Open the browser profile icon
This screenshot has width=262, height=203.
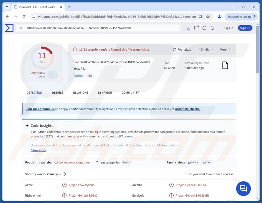coord(219,17)
